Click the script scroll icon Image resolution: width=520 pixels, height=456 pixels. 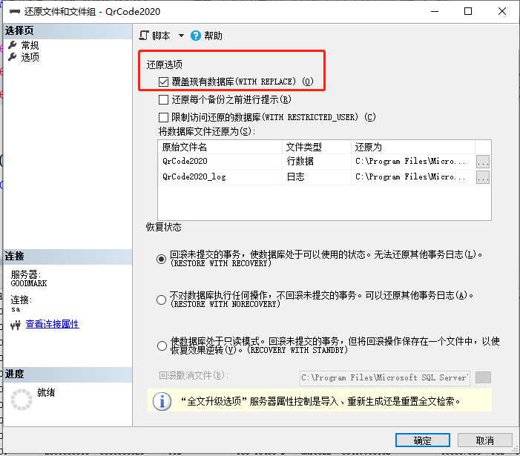[x=144, y=35]
